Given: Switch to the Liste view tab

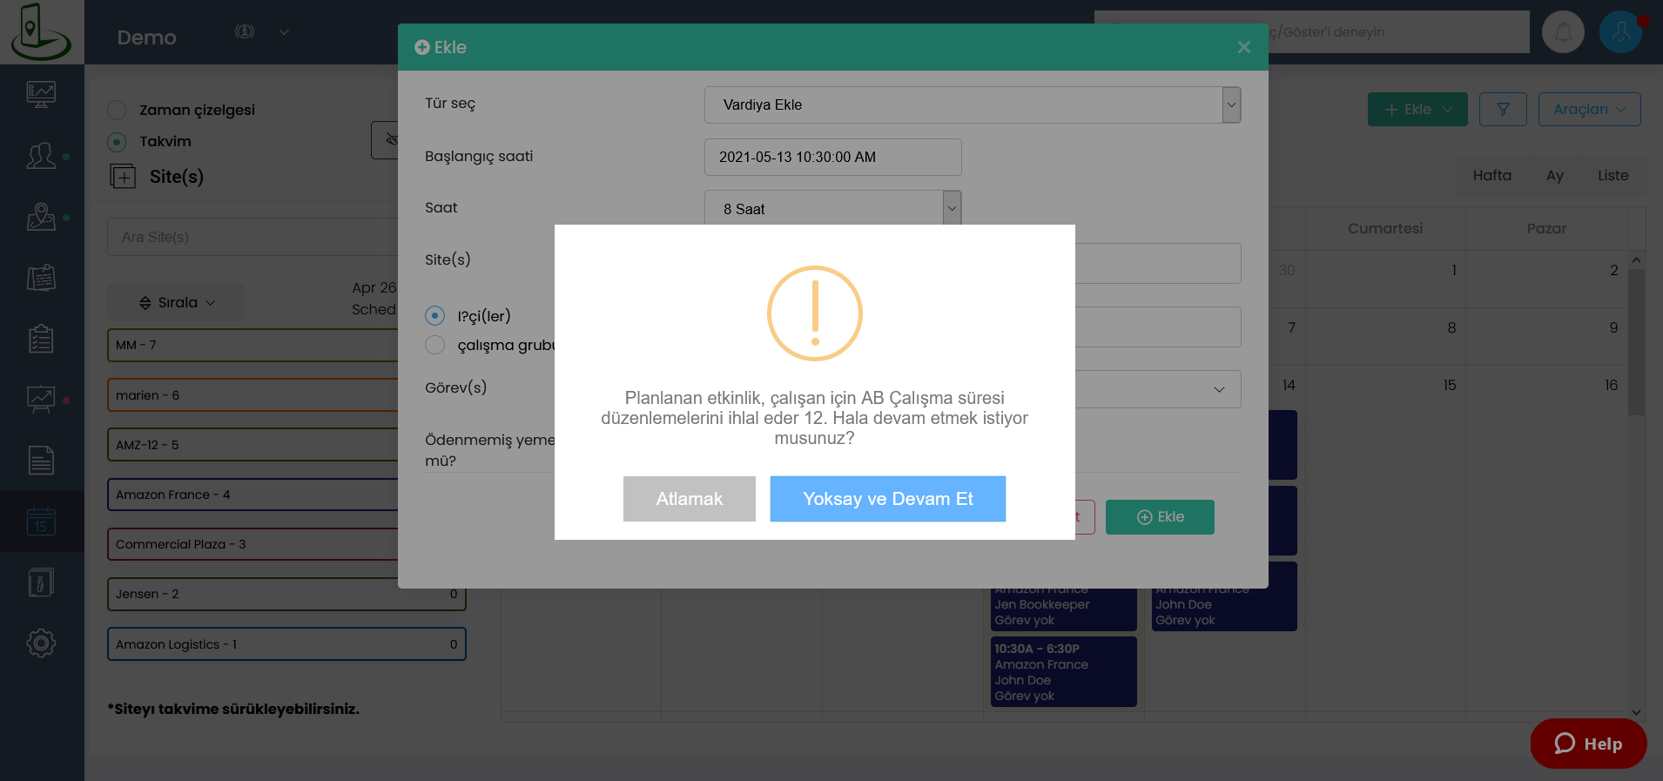Looking at the screenshot, I should [1613, 176].
